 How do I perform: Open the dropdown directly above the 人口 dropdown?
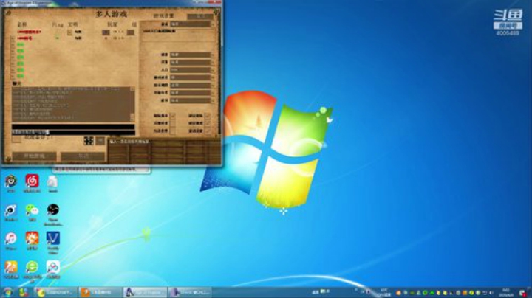pos(192,62)
